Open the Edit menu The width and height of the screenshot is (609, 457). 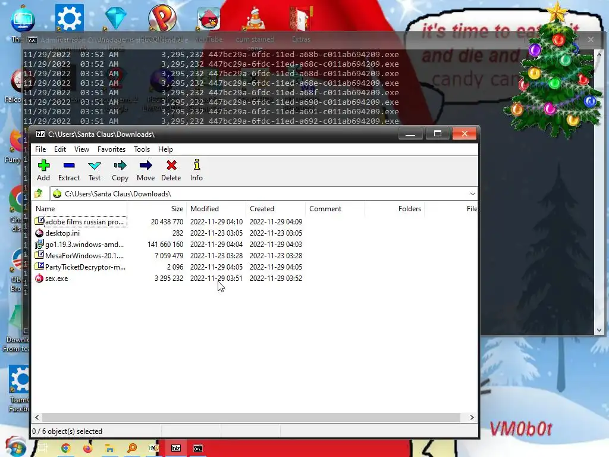click(60, 149)
